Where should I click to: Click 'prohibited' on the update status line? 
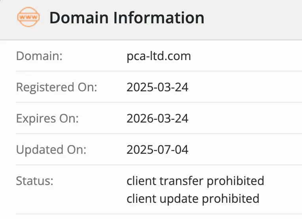click(x=231, y=198)
